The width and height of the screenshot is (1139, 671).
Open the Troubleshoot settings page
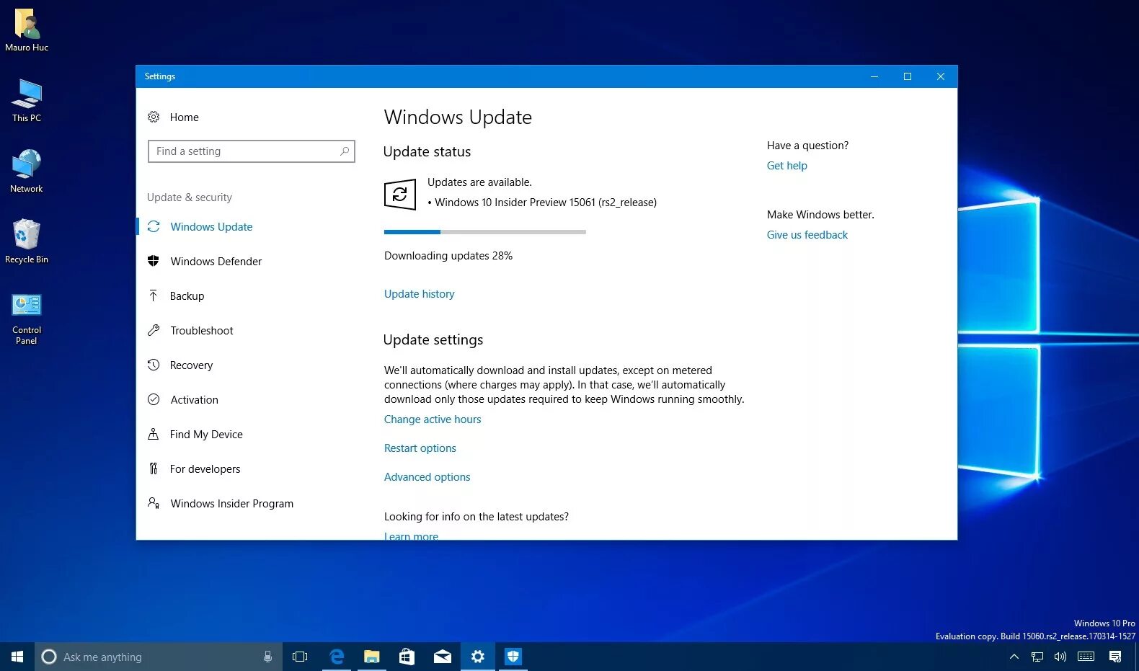click(202, 330)
